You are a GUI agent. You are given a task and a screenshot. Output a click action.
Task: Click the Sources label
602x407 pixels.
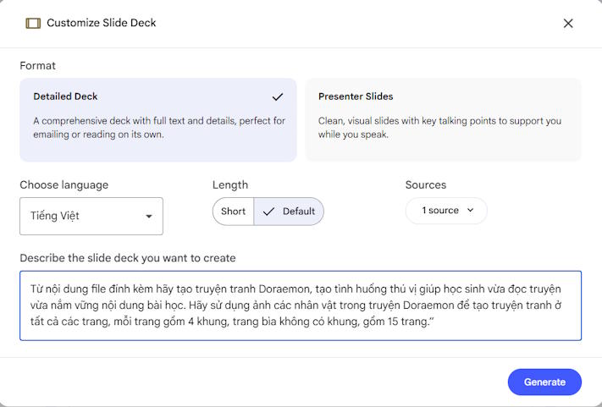(426, 185)
